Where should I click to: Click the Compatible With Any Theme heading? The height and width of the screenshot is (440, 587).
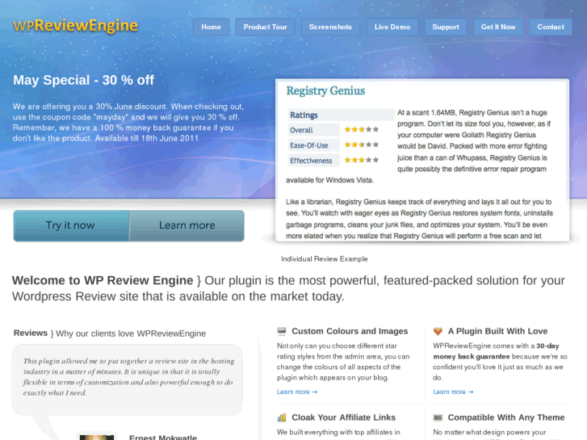click(506, 417)
